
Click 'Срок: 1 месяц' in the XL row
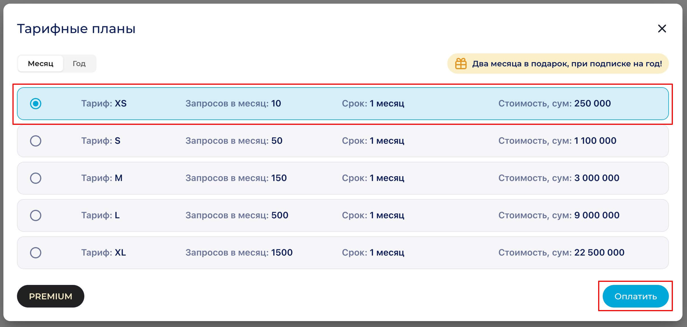click(x=373, y=253)
